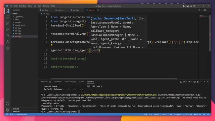Open the hexagon extension icon in activity bar
Viewport: 215px width, 121px height.
7,48
